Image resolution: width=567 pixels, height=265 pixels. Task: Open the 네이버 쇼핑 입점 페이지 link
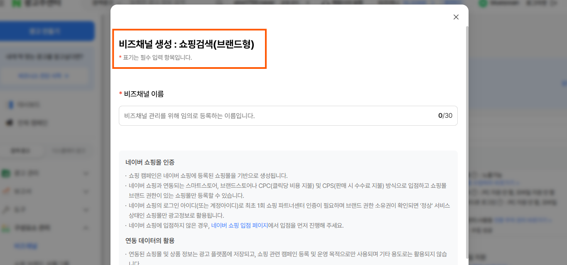point(240,226)
